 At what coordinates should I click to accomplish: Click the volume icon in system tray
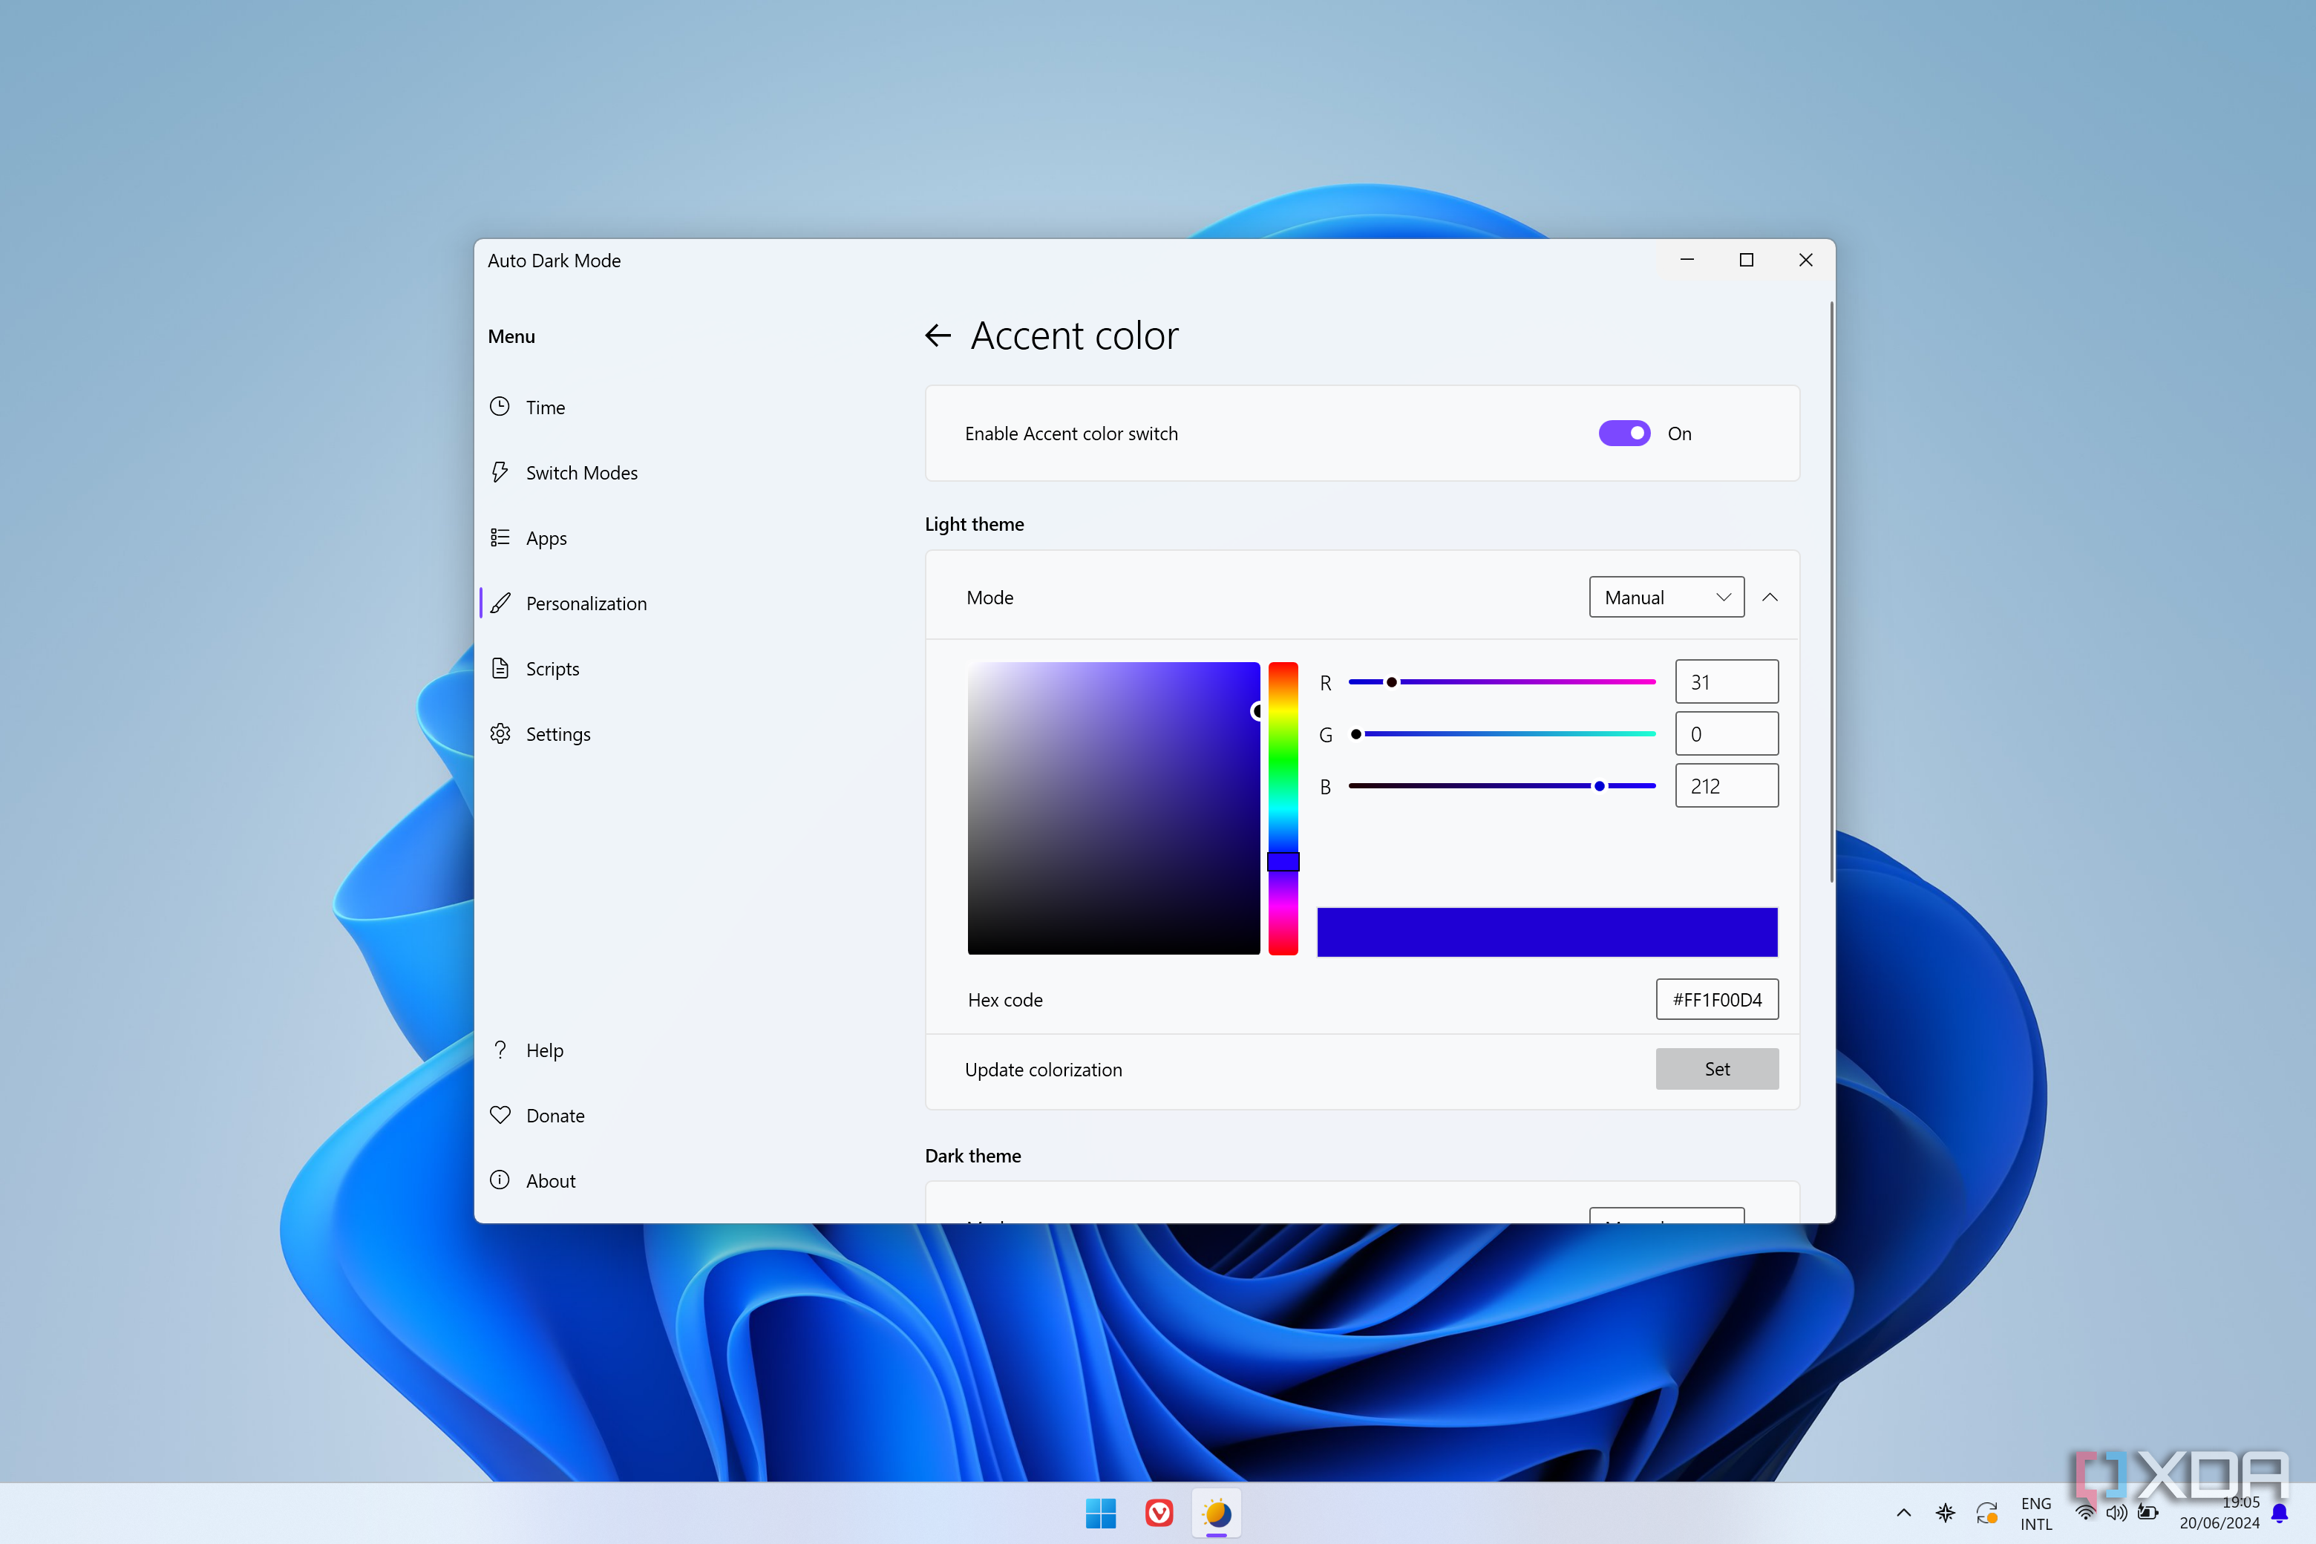pyautogui.click(x=2116, y=1513)
